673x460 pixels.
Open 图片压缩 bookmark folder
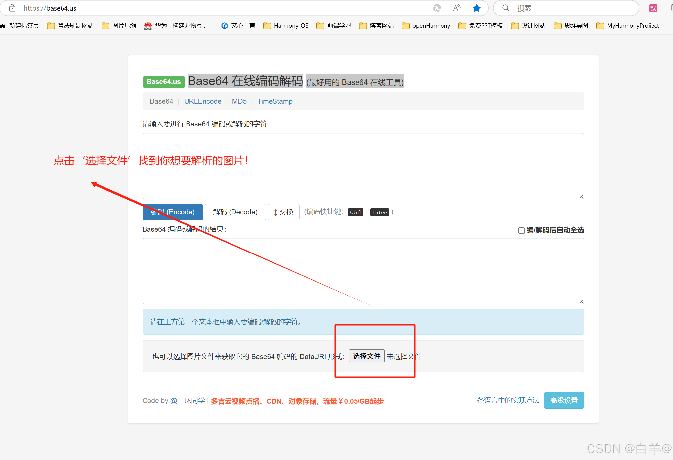pyautogui.click(x=119, y=26)
